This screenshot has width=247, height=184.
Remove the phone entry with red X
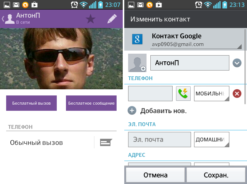[x=237, y=94]
